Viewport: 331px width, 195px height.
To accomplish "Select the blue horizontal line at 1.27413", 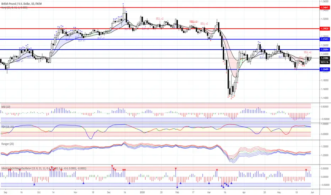I will click(x=159, y=39).
